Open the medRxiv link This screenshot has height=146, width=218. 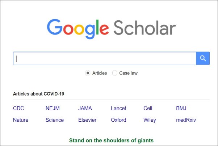[186, 120]
